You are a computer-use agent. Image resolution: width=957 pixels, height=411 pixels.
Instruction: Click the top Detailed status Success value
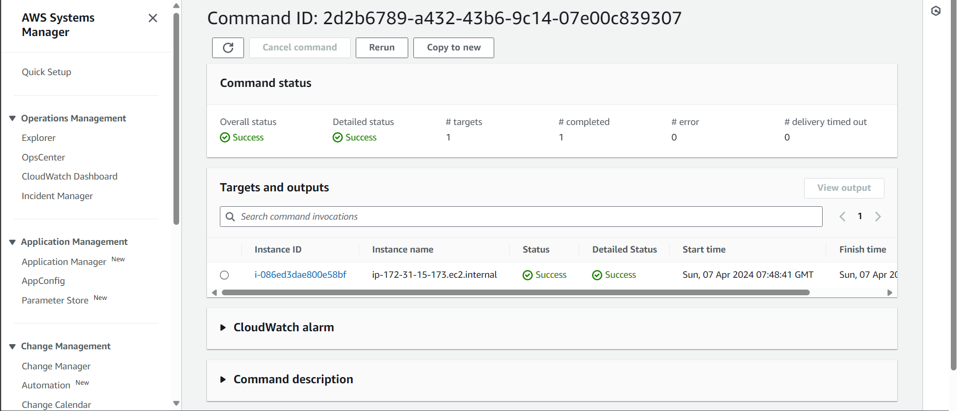(355, 137)
